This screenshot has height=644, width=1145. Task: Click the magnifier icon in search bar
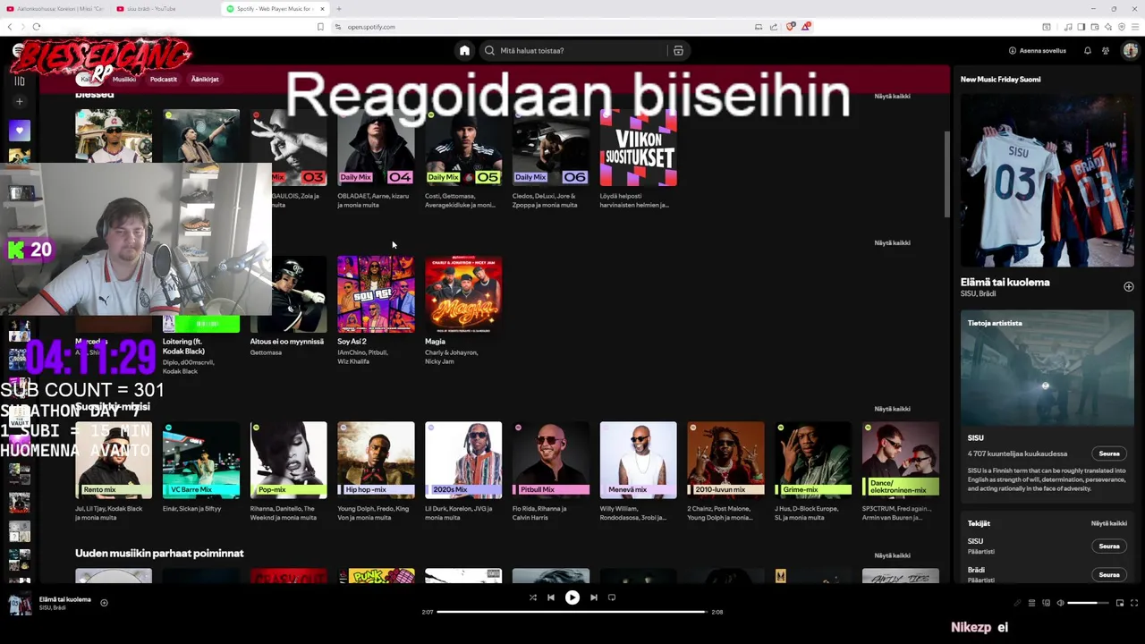(489, 51)
